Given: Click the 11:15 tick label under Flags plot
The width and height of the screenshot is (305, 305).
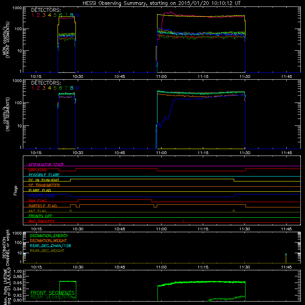Looking at the screenshot, I should (203, 229).
